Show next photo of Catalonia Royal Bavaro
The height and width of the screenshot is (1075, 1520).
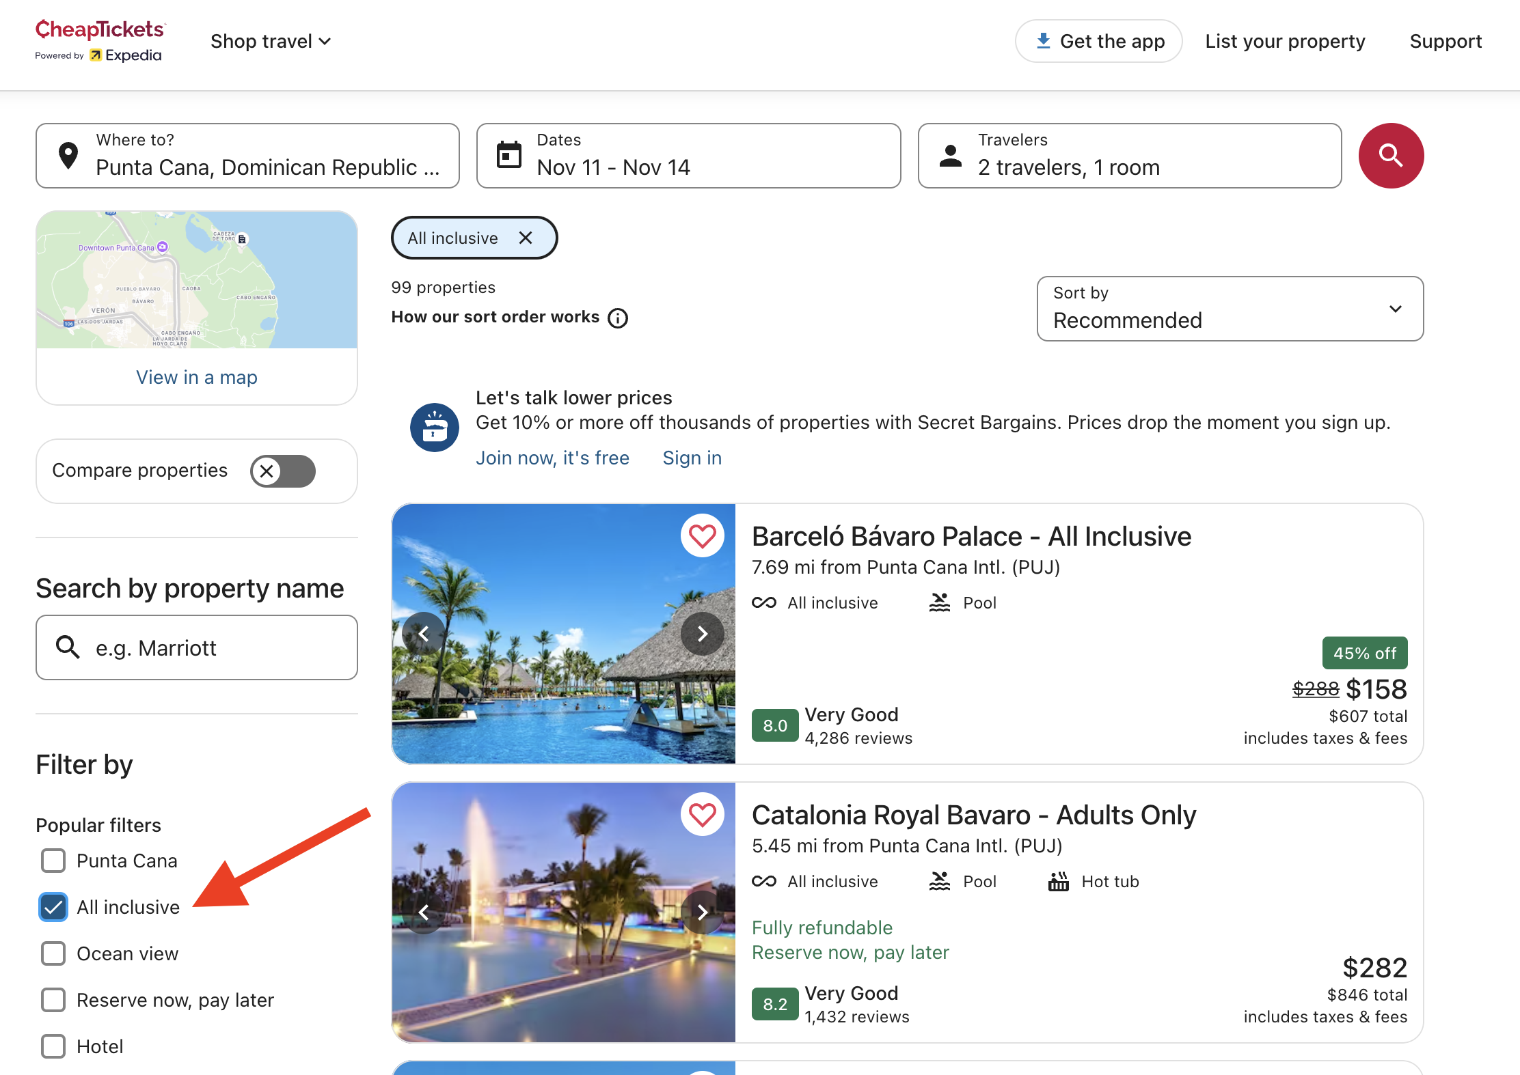[702, 912]
